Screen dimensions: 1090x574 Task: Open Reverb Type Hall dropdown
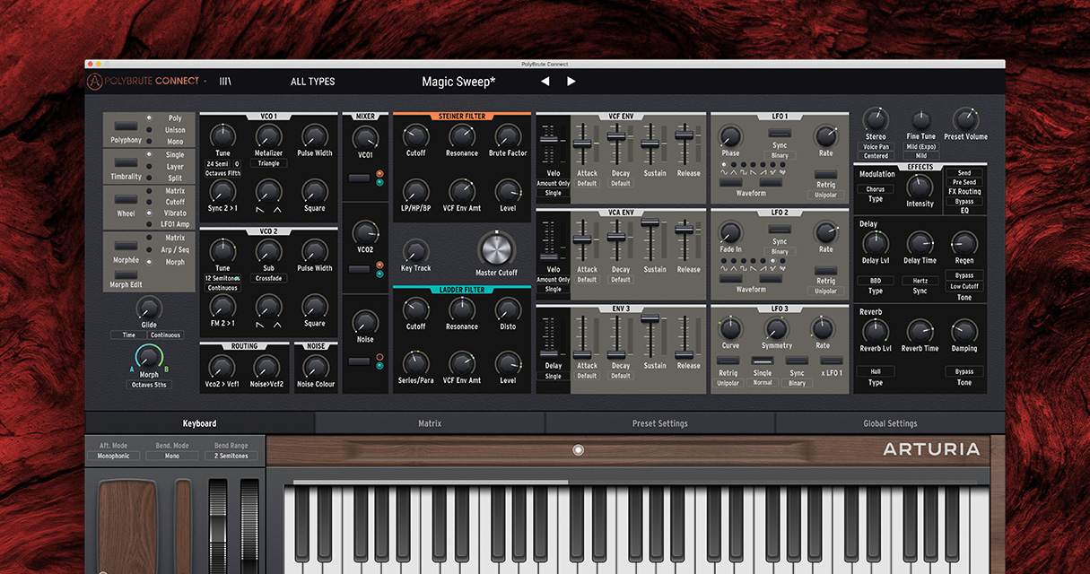coord(875,371)
